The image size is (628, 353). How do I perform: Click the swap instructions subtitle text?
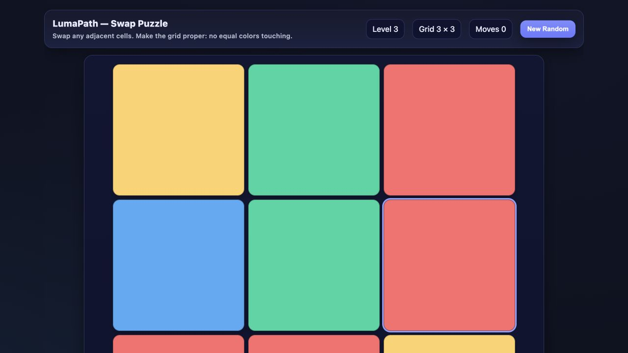[x=172, y=36]
